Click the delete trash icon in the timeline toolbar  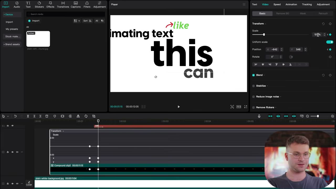(x=47, y=116)
